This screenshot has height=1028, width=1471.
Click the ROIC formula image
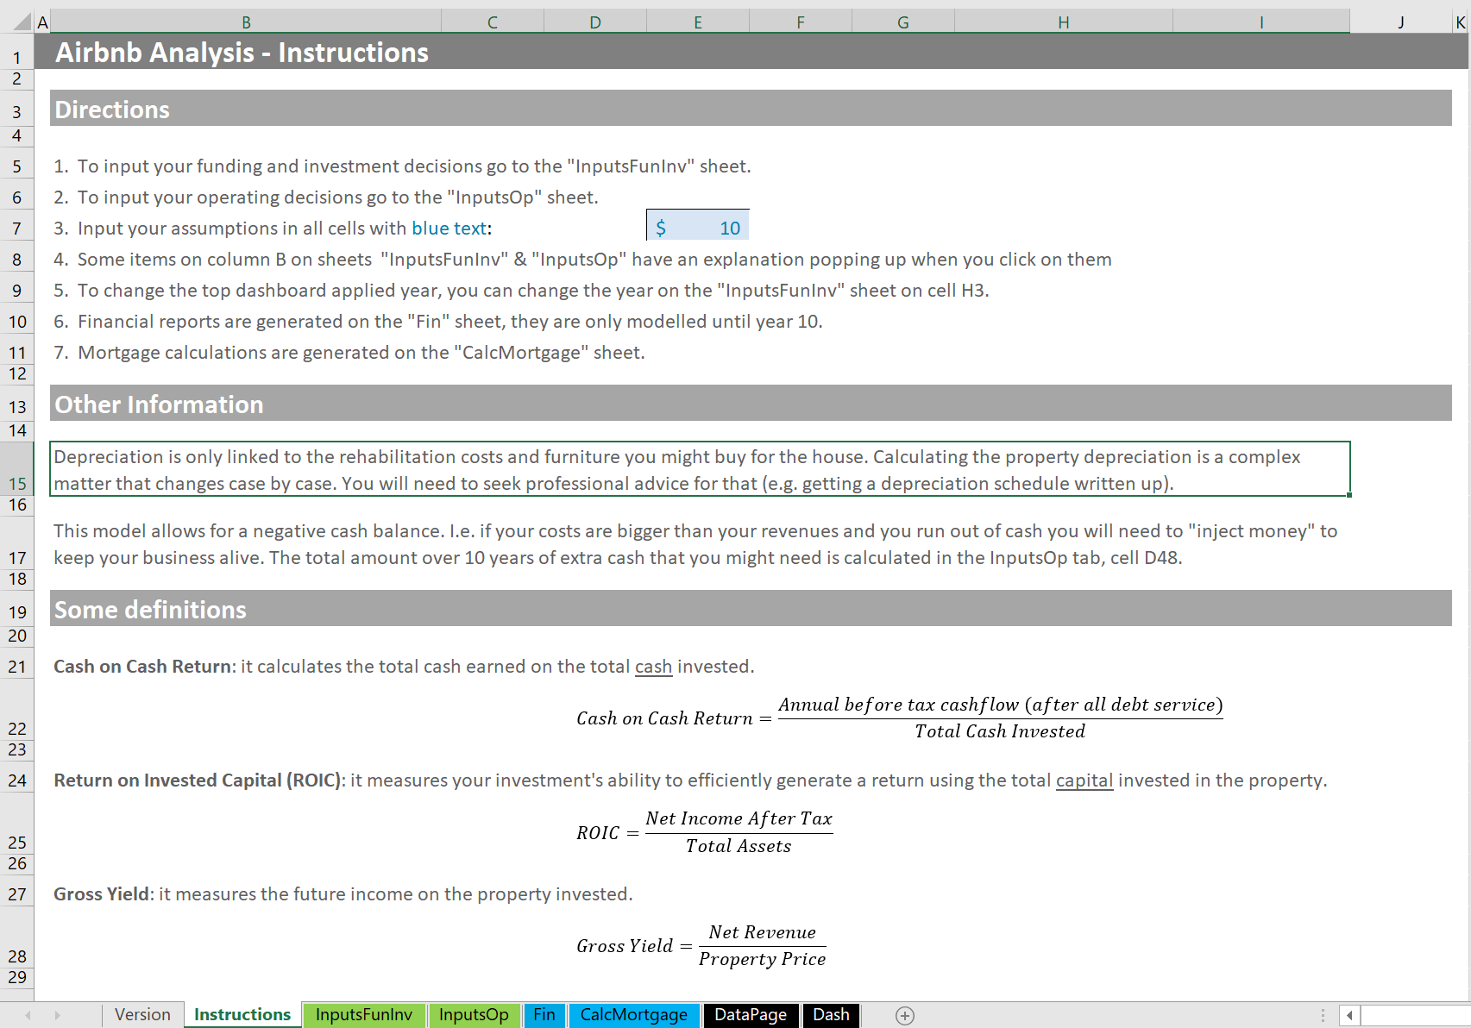pos(705,832)
